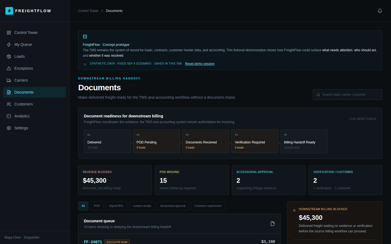Click the Analytics circle icon
This screenshot has width=391, height=244.
9,116
